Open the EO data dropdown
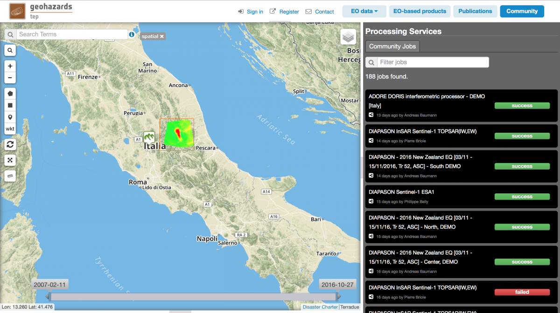560x313 pixels. 364,11
